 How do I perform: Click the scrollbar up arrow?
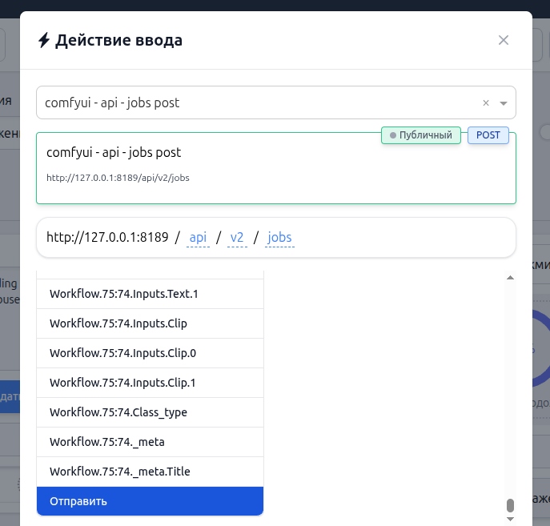(x=510, y=278)
